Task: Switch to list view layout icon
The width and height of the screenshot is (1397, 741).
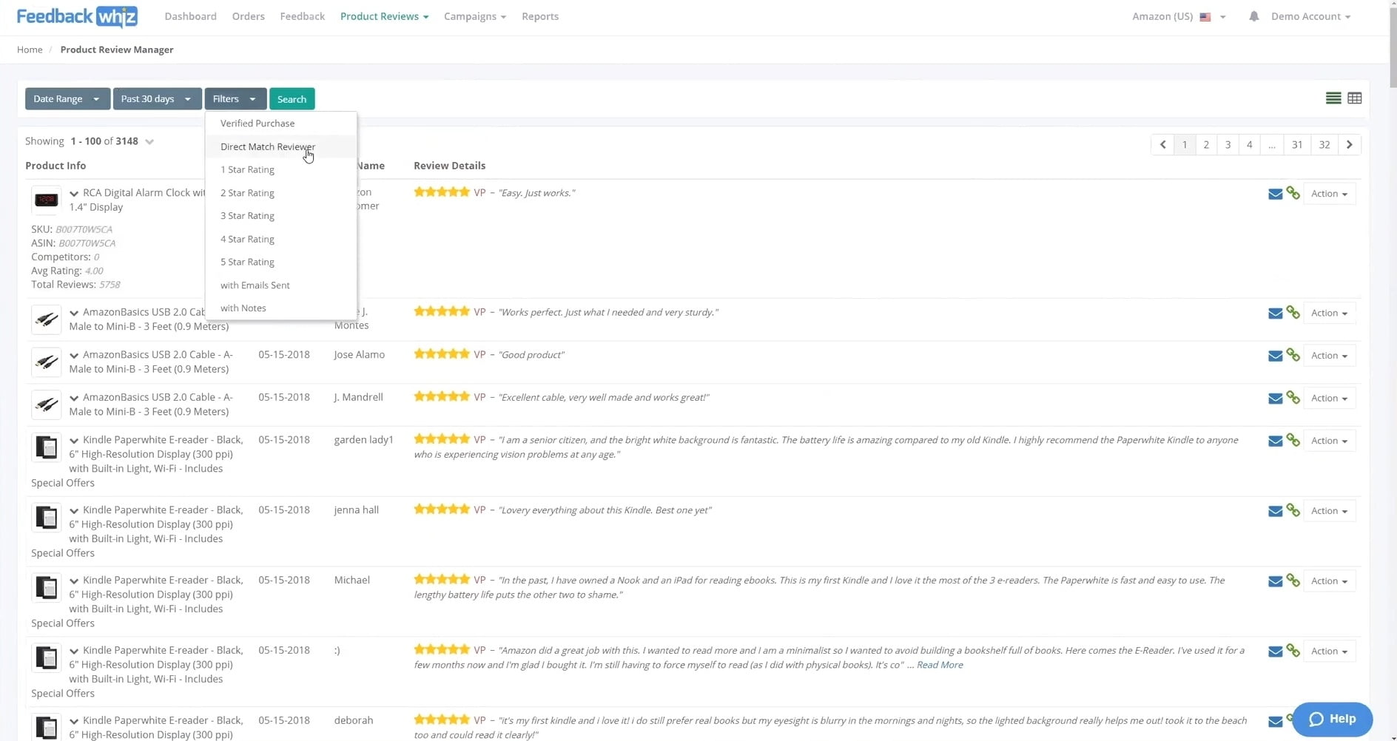Action: coord(1333,98)
